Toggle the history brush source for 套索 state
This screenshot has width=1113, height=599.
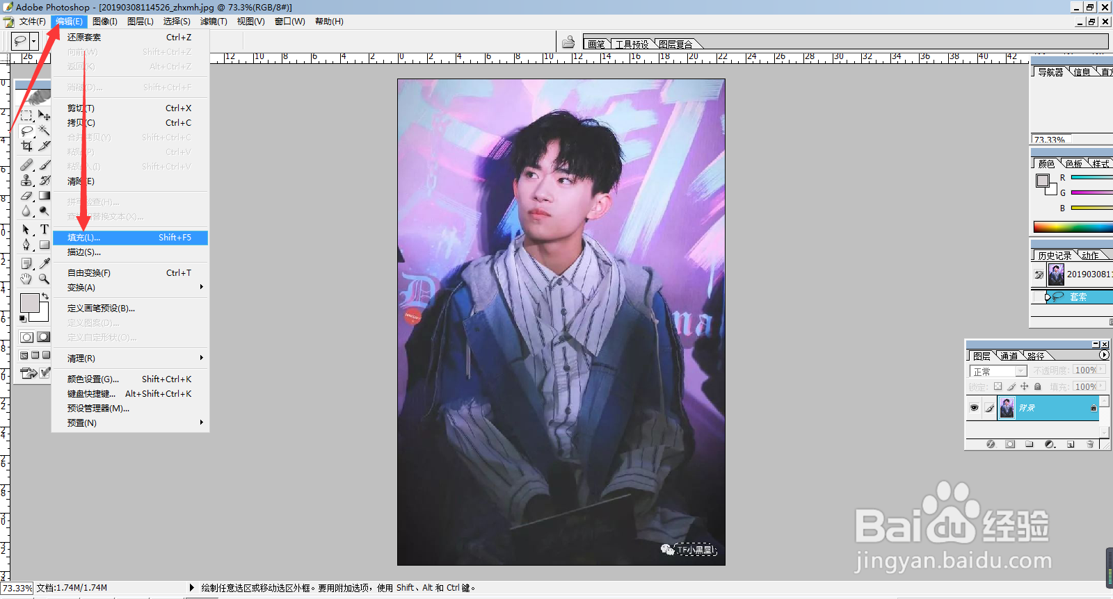(1039, 297)
